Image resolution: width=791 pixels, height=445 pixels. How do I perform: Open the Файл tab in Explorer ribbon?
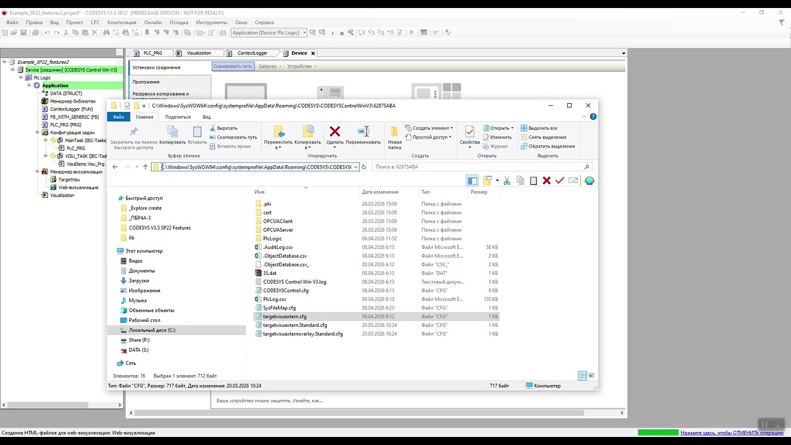[118, 117]
